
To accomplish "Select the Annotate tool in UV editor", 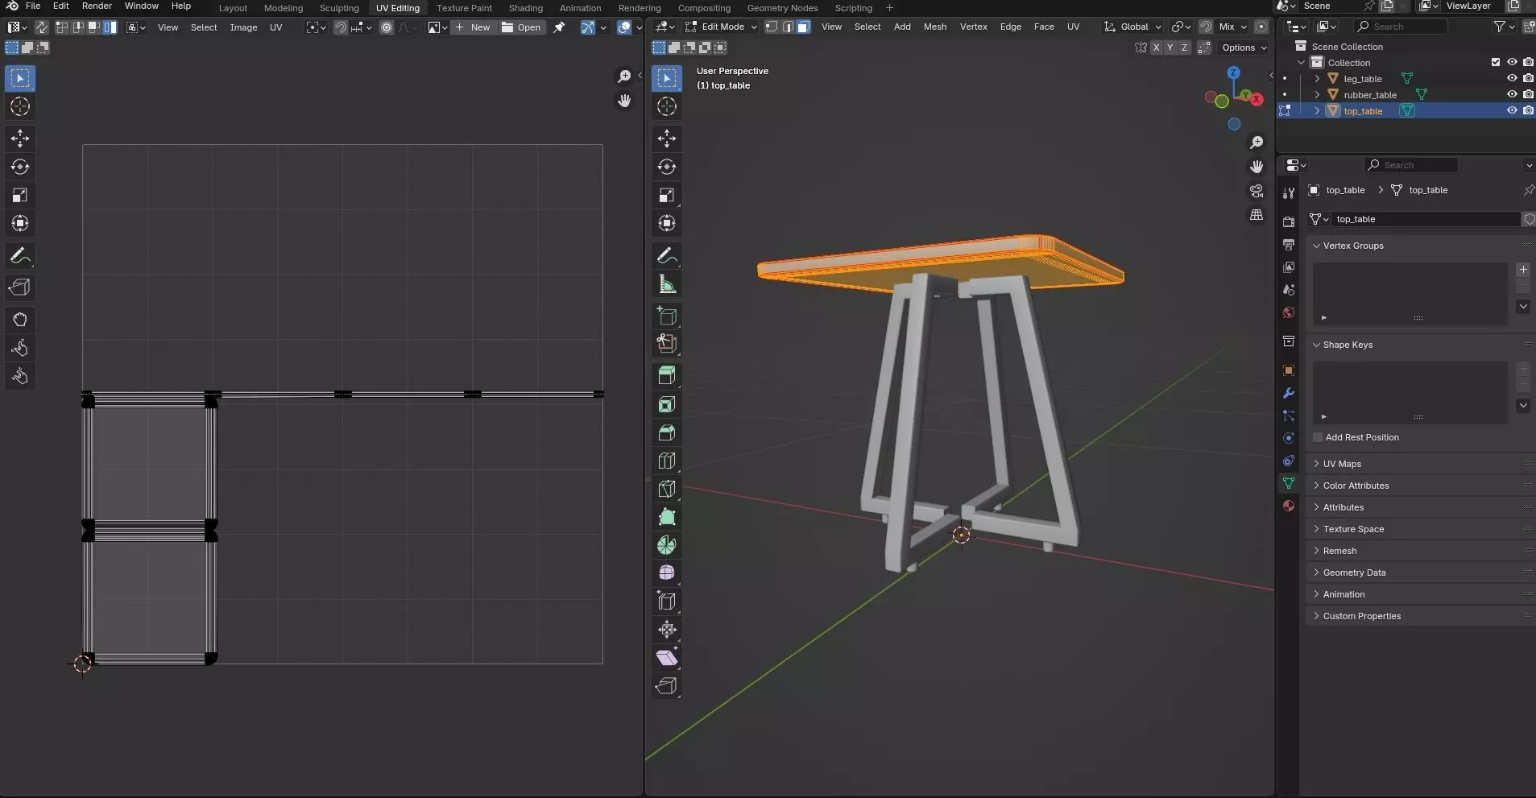I will (20, 256).
